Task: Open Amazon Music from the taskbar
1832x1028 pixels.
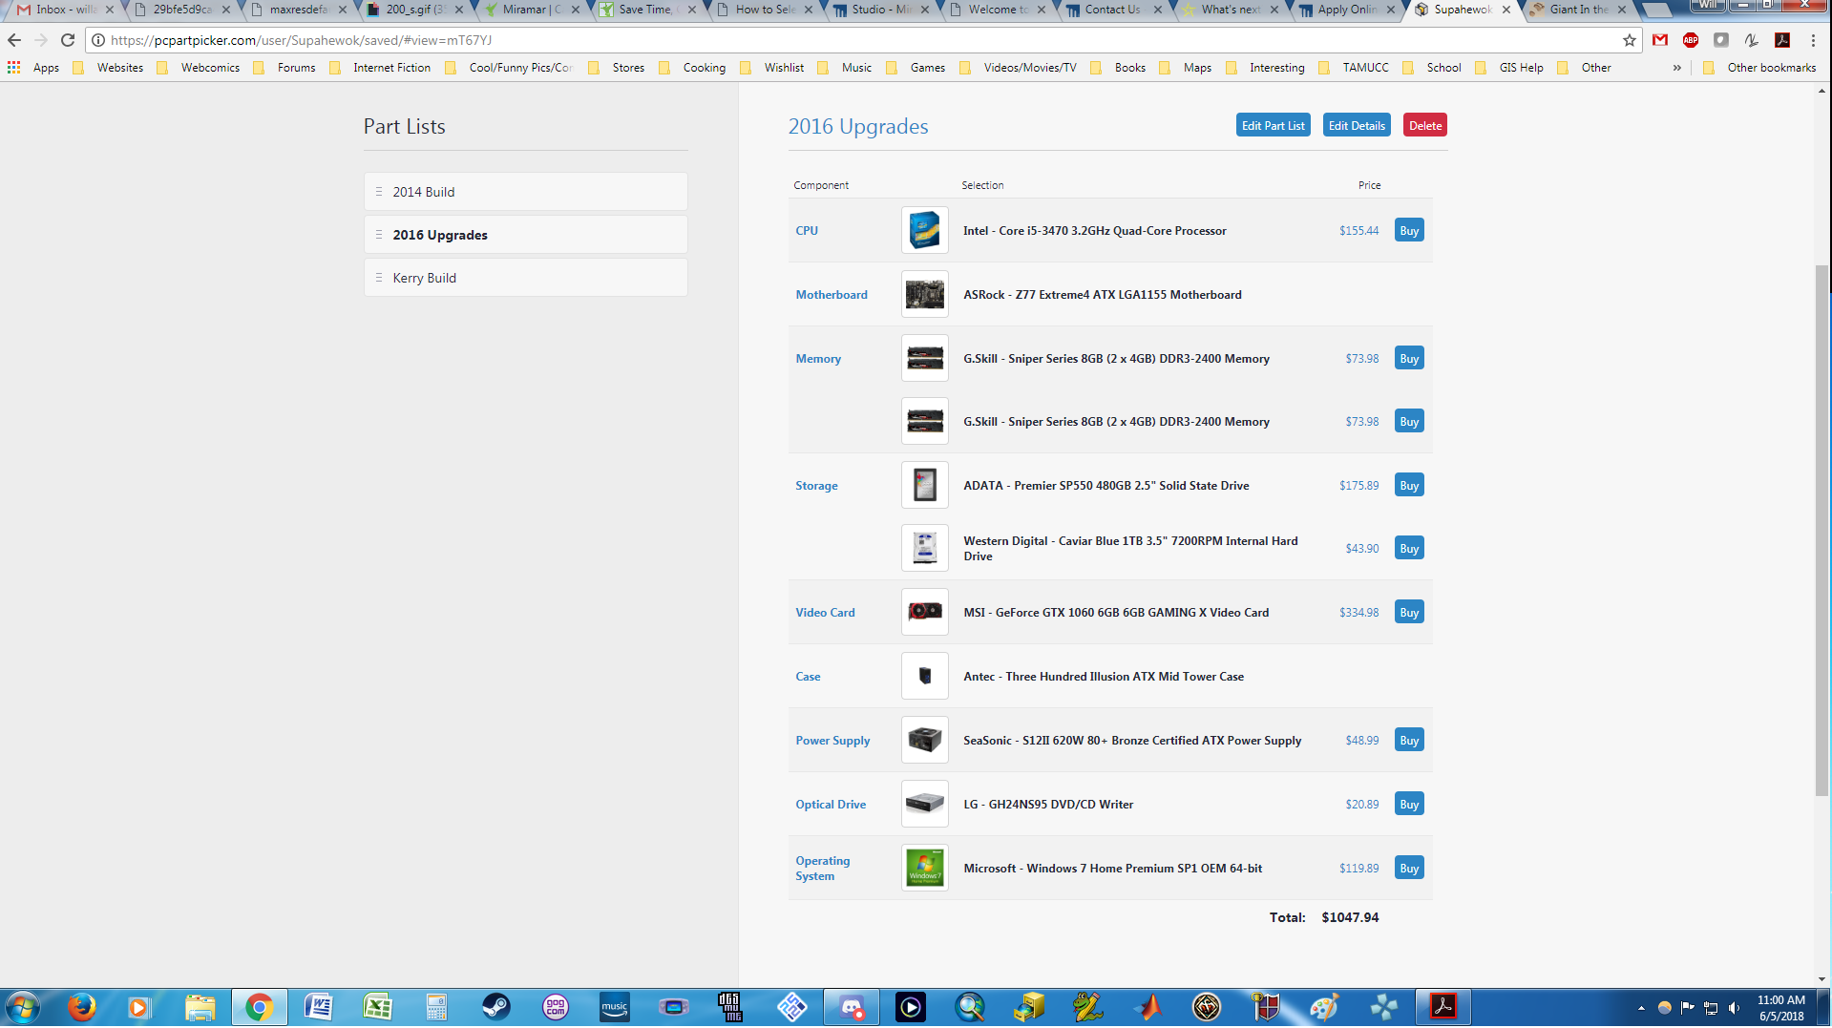Action: point(614,1007)
